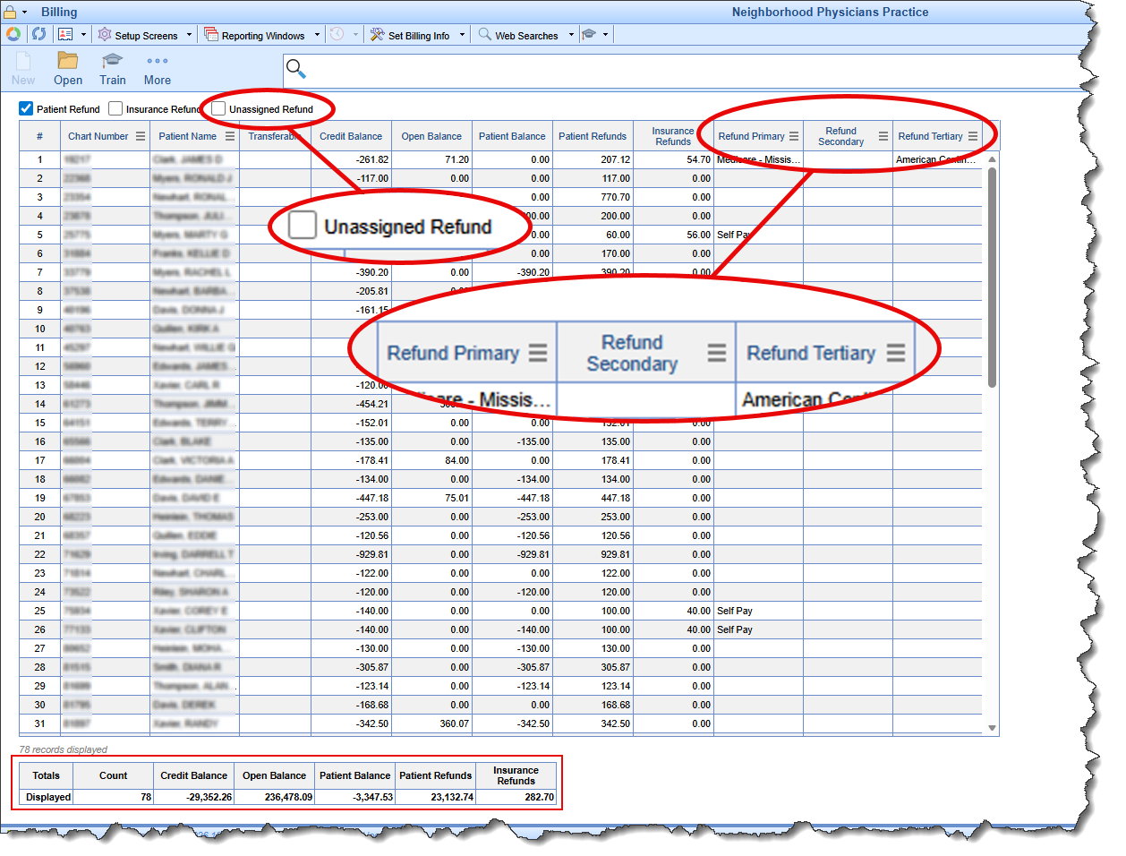This screenshot has height=856, width=1126.
Task: Click totals Credit Balance value -29,352.26
Action: (194, 797)
